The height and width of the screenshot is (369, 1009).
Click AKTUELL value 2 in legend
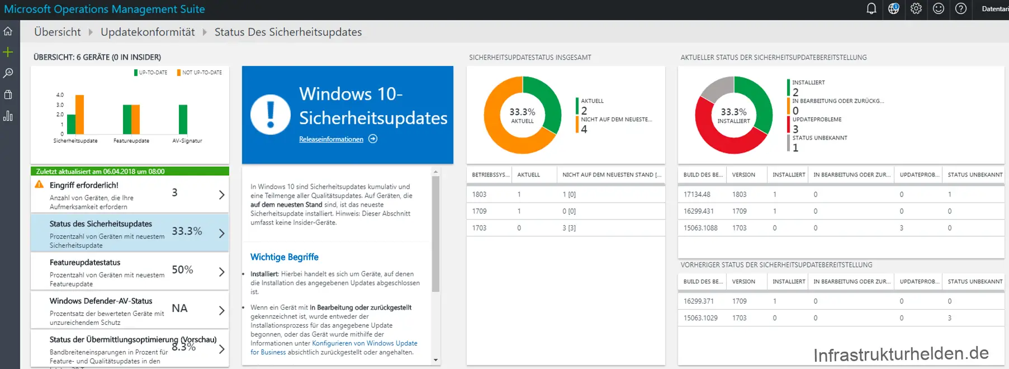[584, 111]
